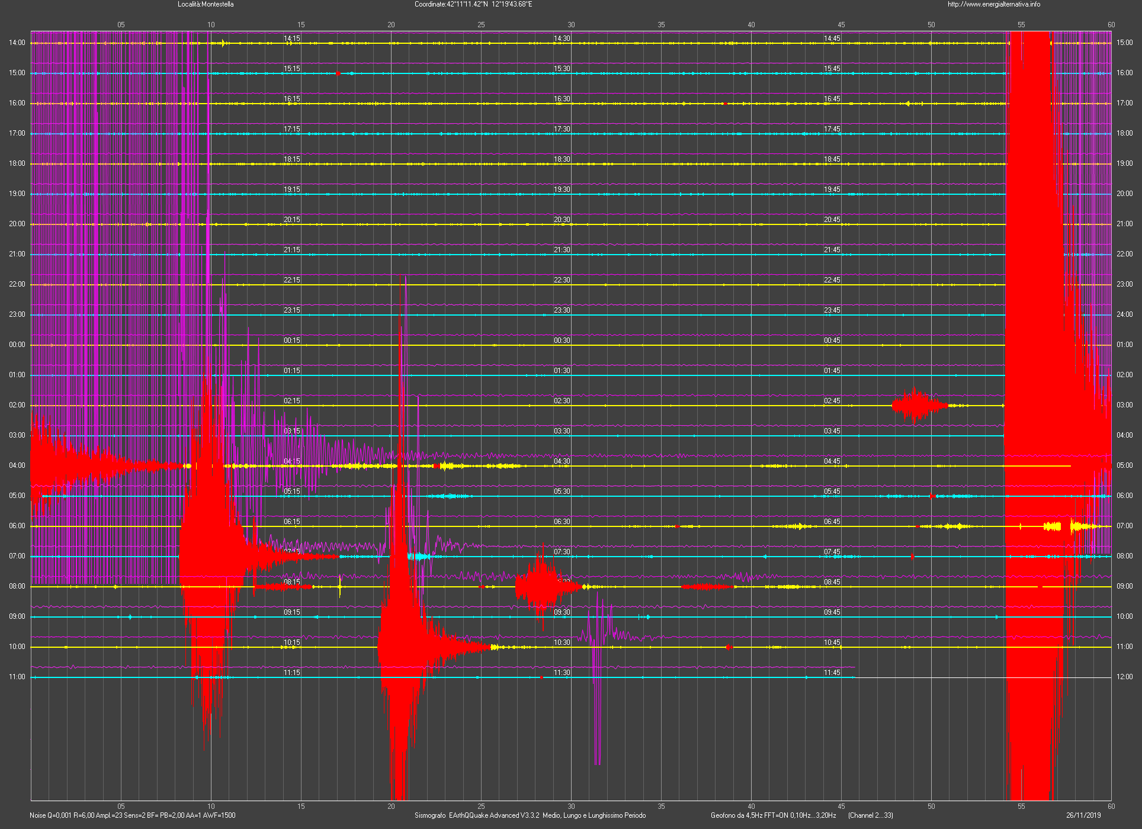Click the 24:00 label on right axis
This screenshot has height=829, width=1142.
1124,314
